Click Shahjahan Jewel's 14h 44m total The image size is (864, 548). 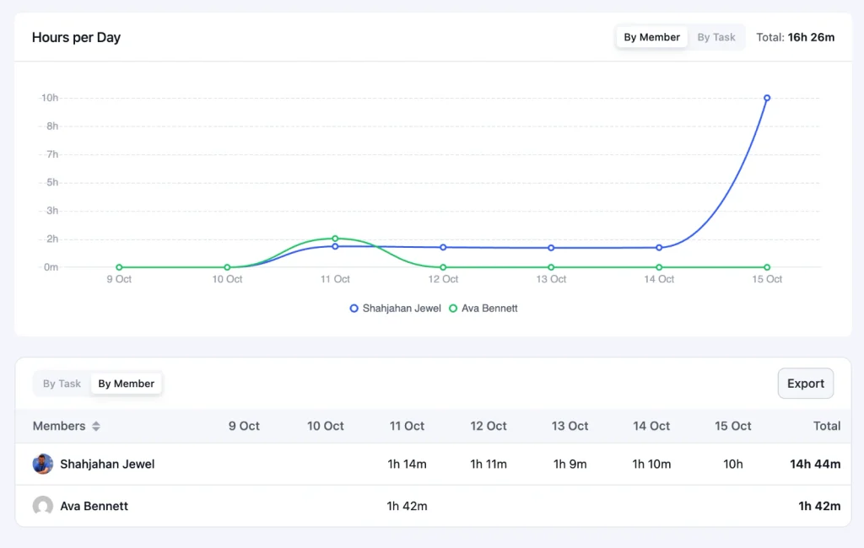[815, 465]
